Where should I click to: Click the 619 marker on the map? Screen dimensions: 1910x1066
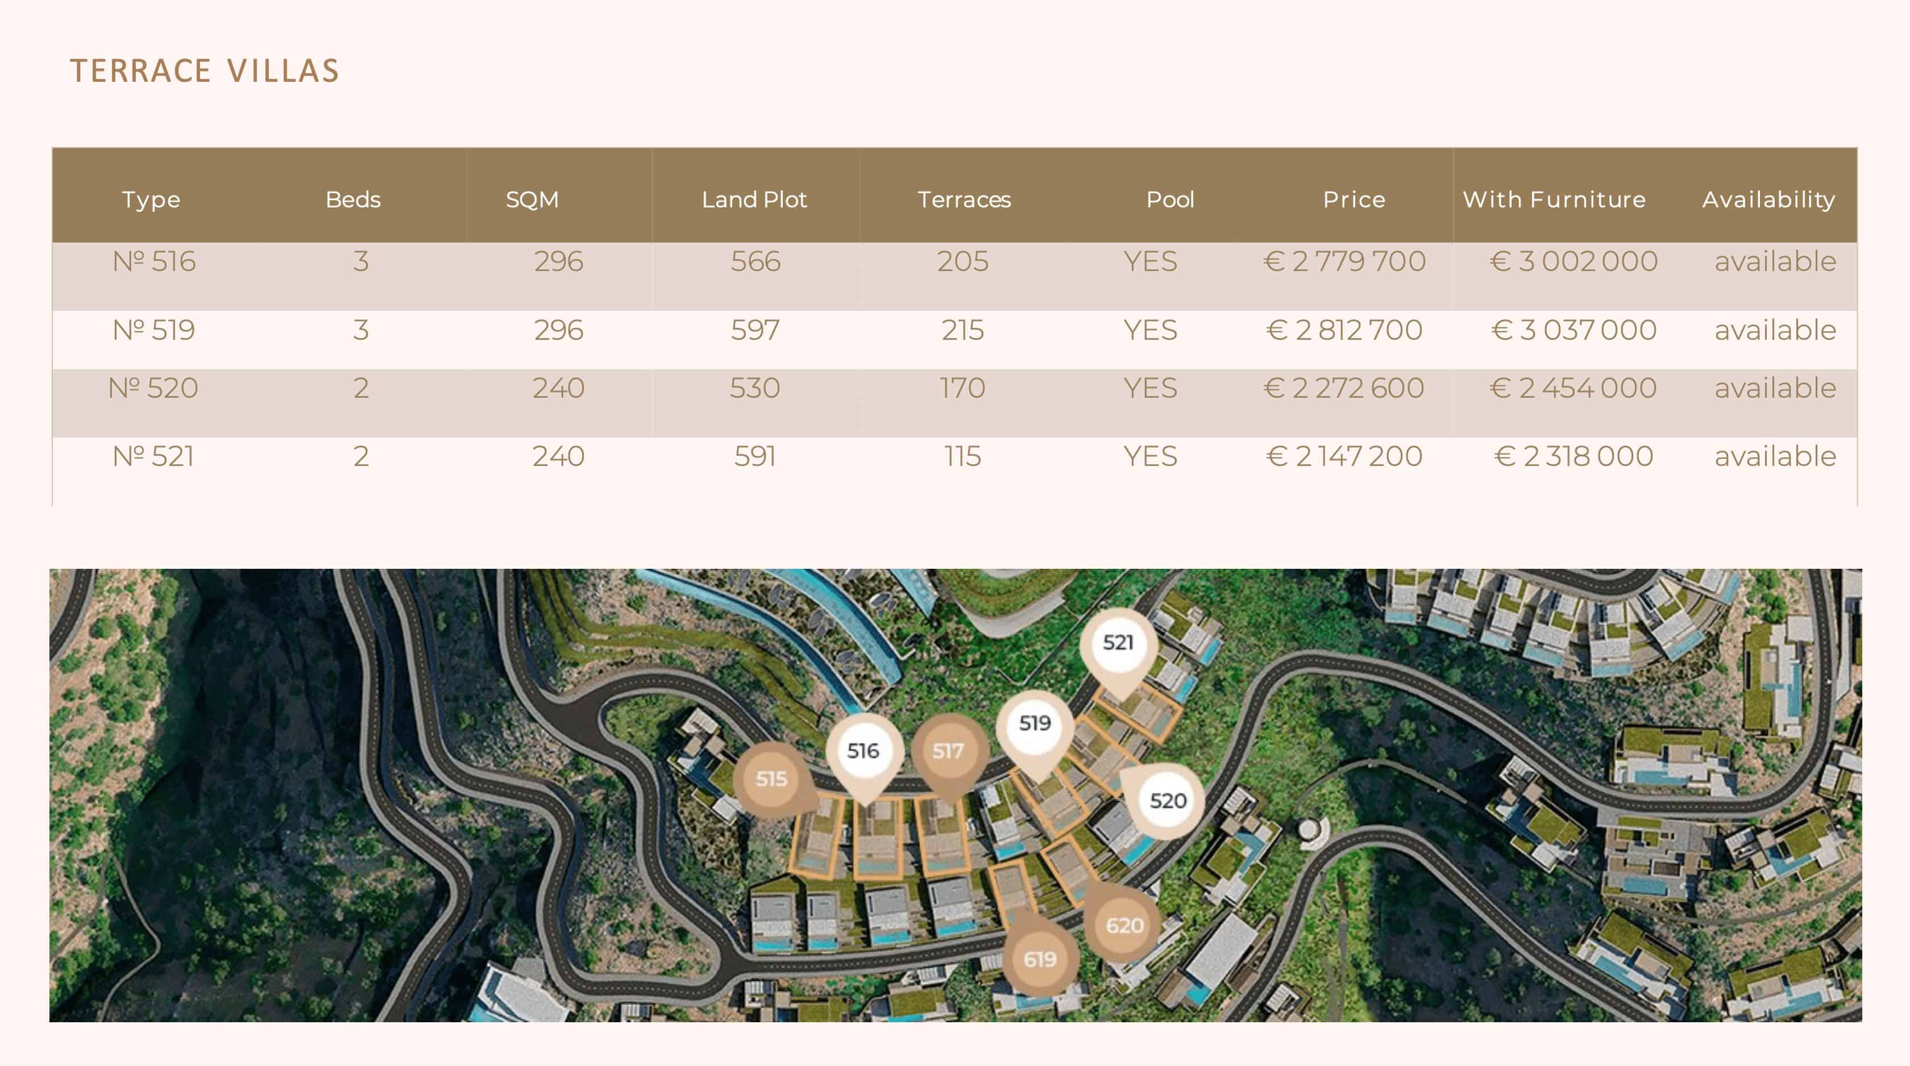(x=1040, y=959)
